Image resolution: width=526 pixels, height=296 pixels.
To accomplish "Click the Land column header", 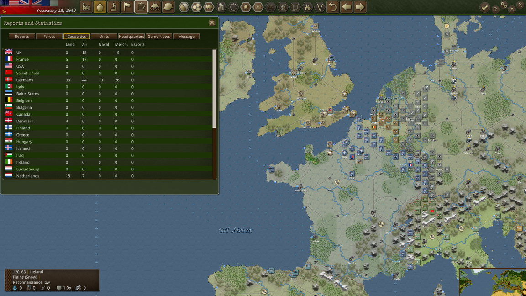I will tap(70, 44).
